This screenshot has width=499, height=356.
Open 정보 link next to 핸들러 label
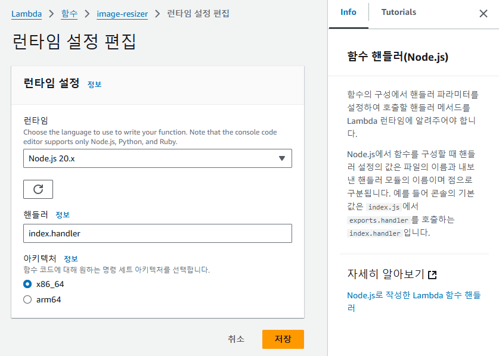(63, 215)
